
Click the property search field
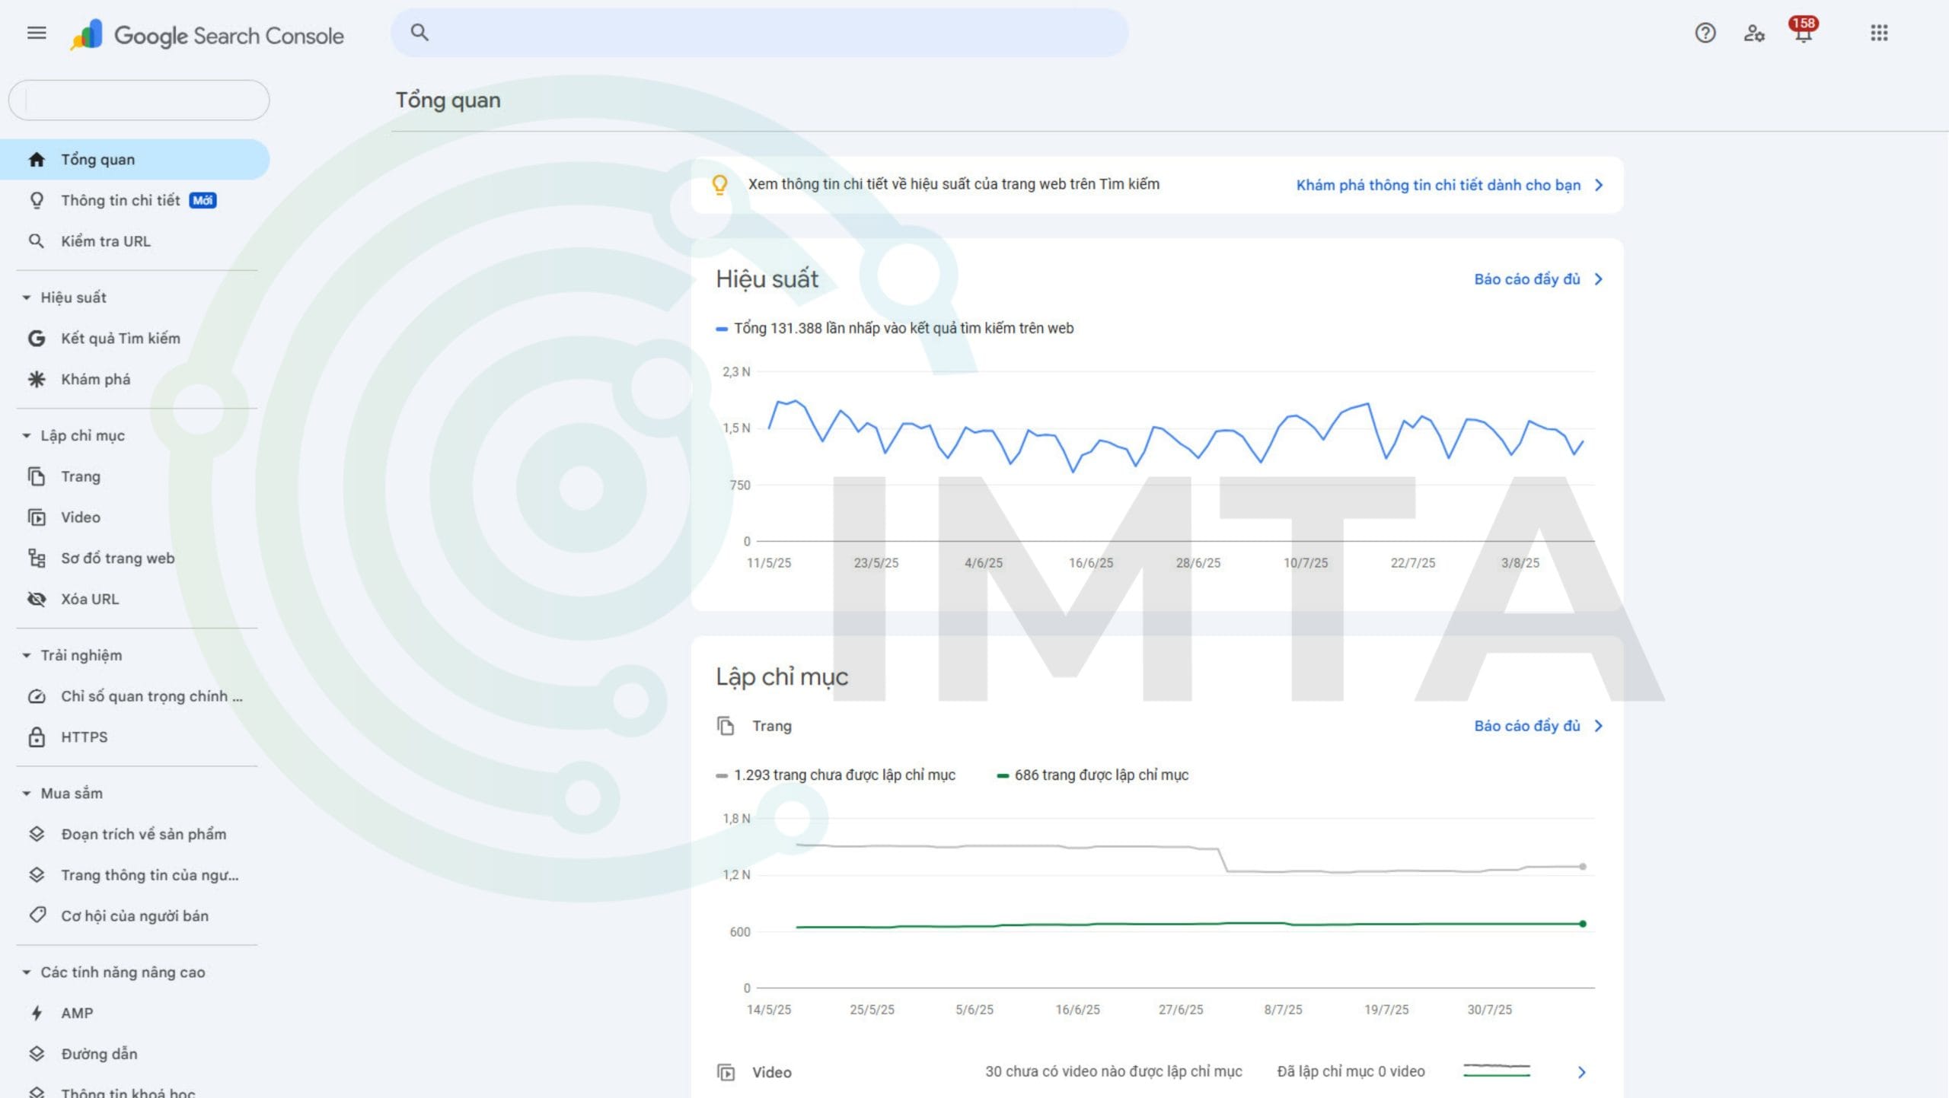click(139, 100)
